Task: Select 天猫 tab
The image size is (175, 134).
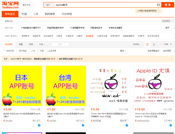Action: [x=24, y=14]
